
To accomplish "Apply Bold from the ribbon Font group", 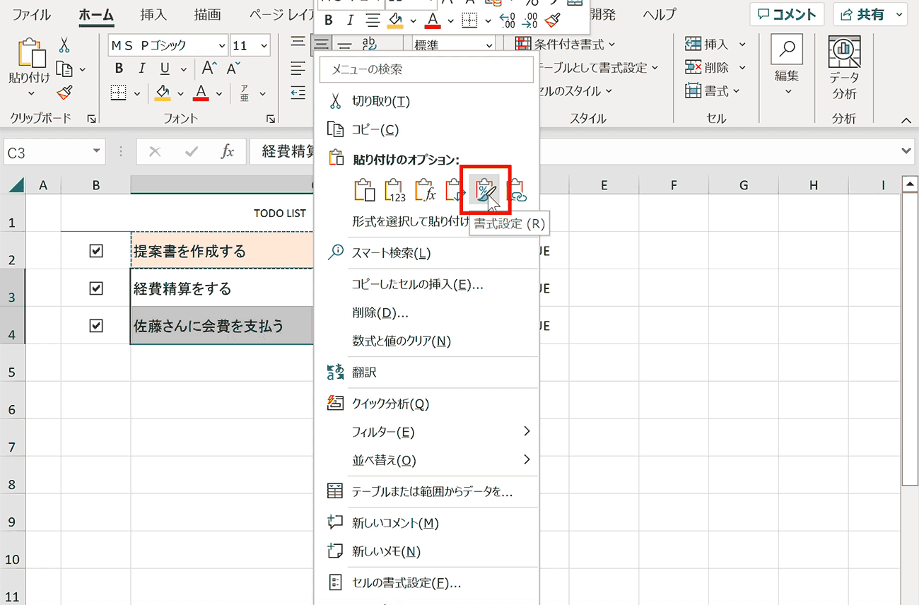I will click(x=119, y=69).
